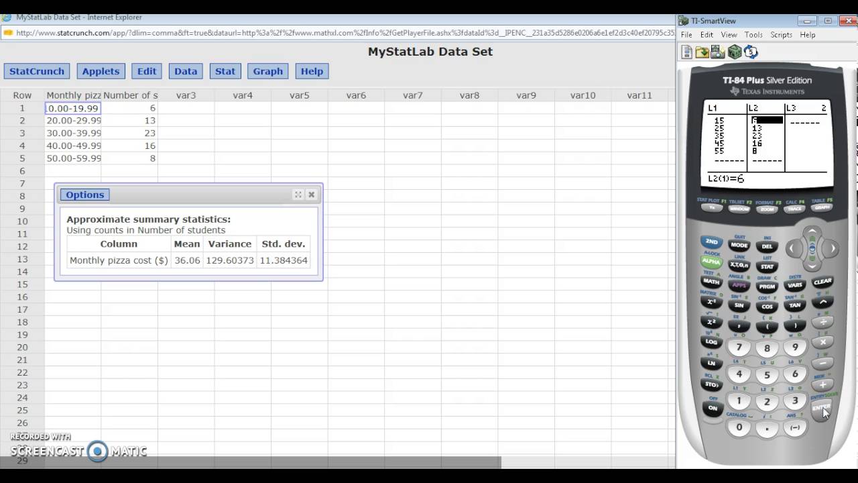Open Tools menu in TI-SmartView
Image resolution: width=858 pixels, height=483 pixels.
pyautogui.click(x=753, y=35)
